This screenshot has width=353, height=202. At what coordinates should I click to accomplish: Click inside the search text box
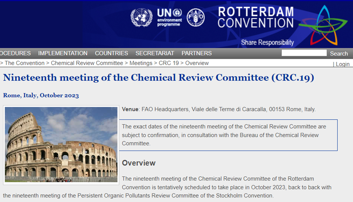[x=304, y=53]
